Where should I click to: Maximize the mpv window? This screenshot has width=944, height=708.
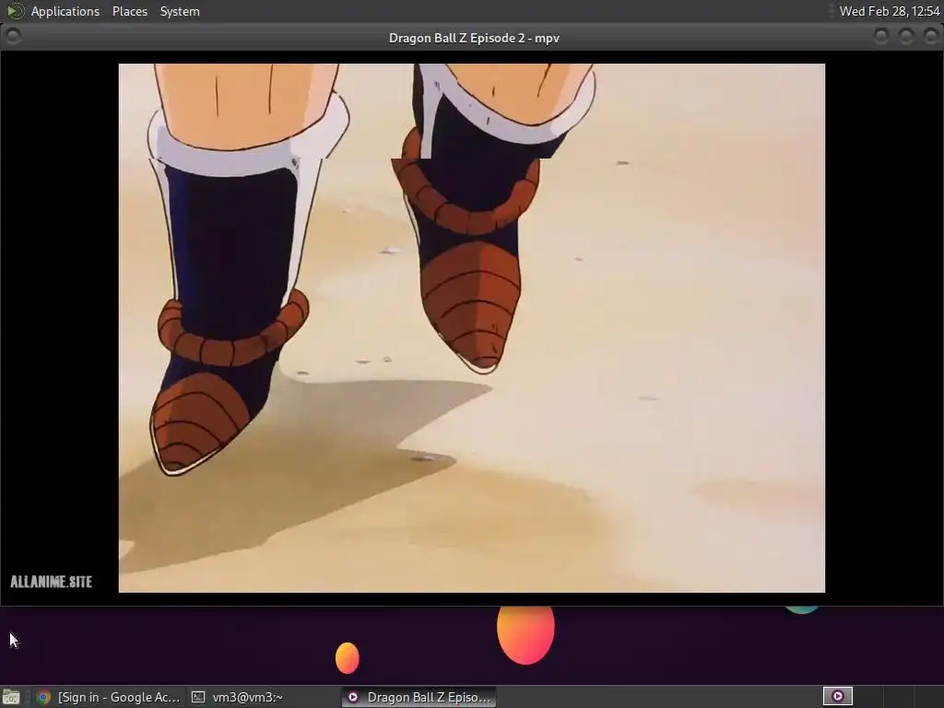(905, 37)
